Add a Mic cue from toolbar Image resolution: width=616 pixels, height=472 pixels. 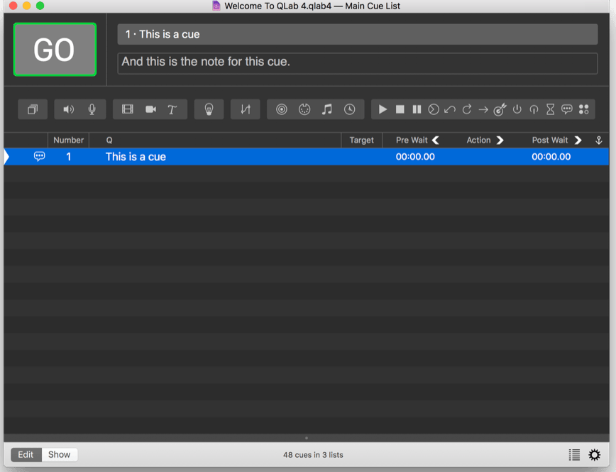click(92, 109)
